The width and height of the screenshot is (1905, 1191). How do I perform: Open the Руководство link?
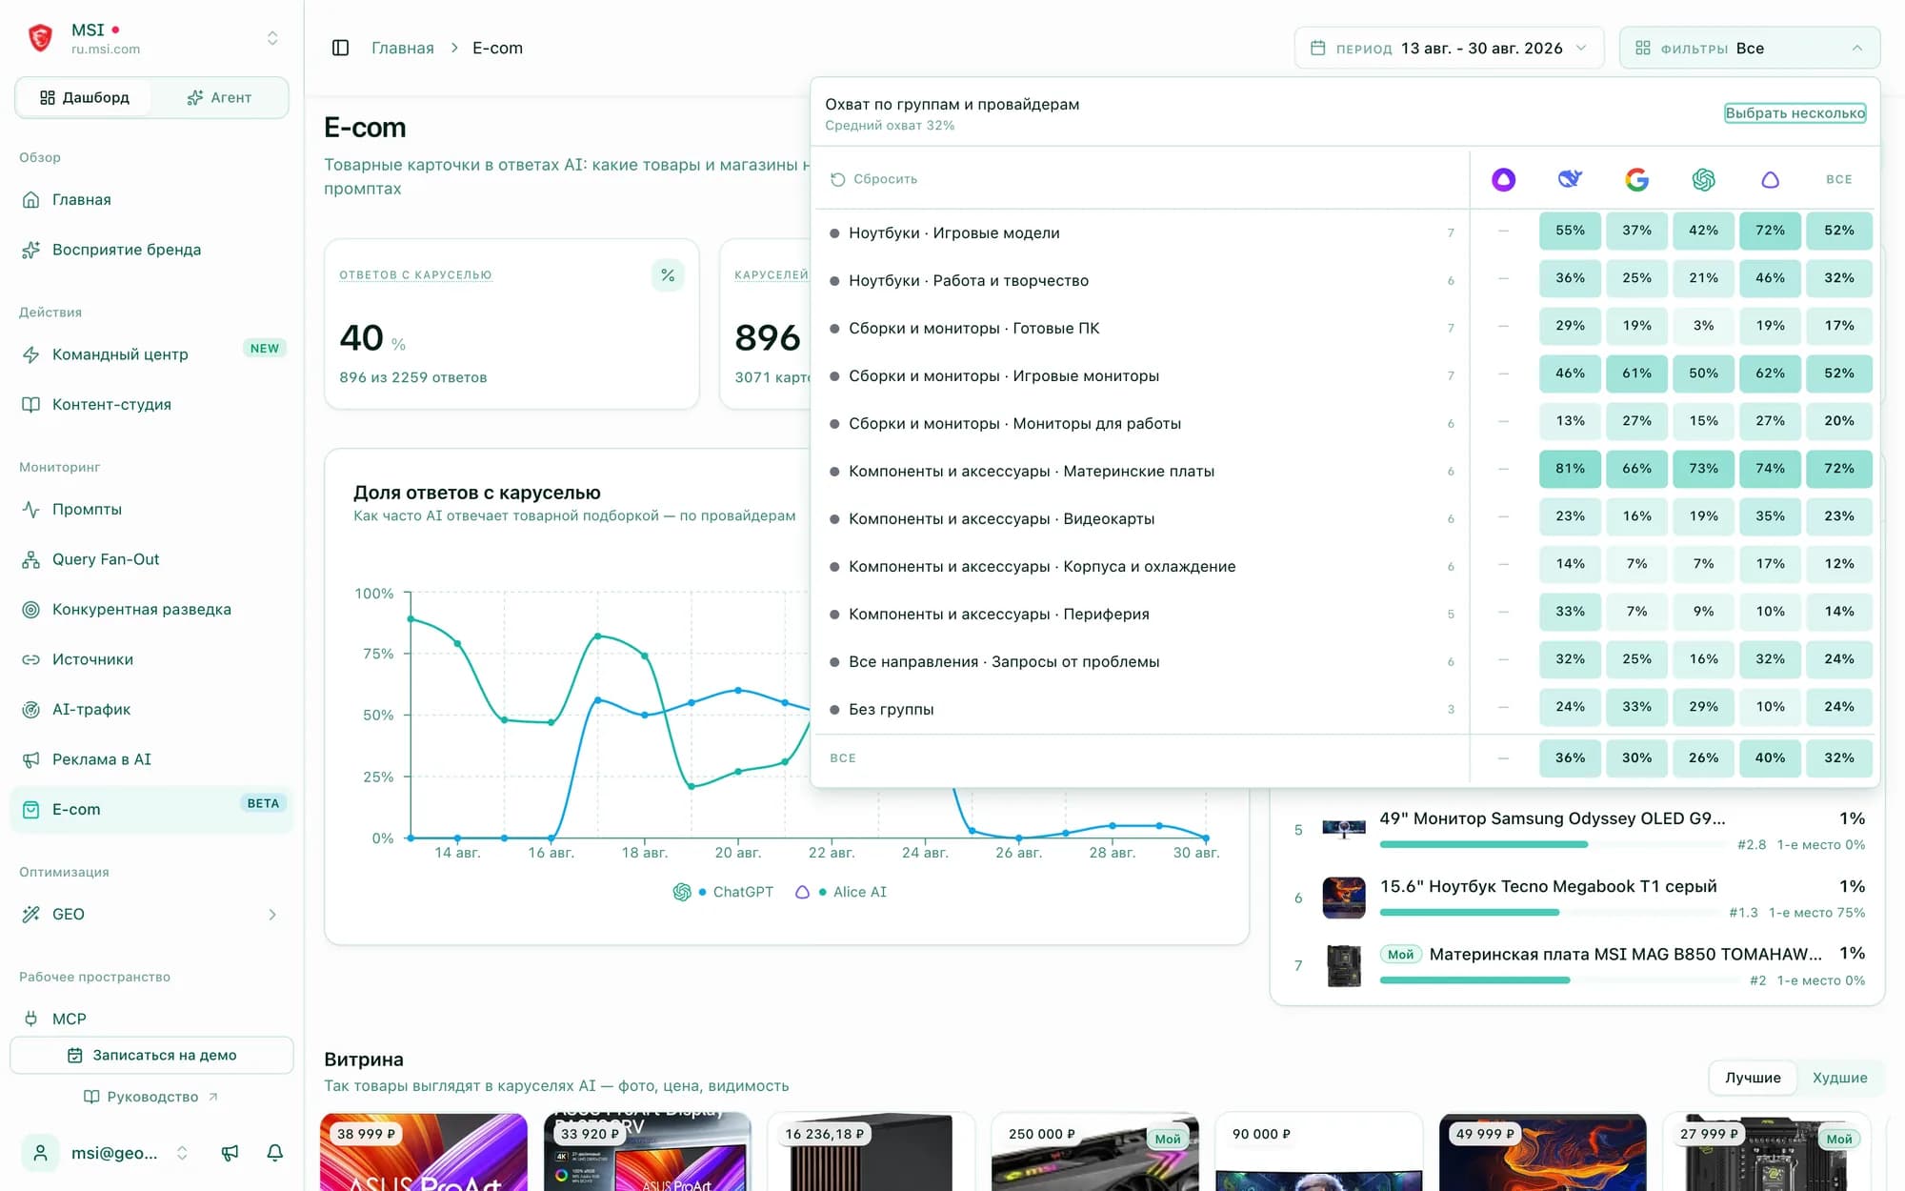tap(152, 1097)
